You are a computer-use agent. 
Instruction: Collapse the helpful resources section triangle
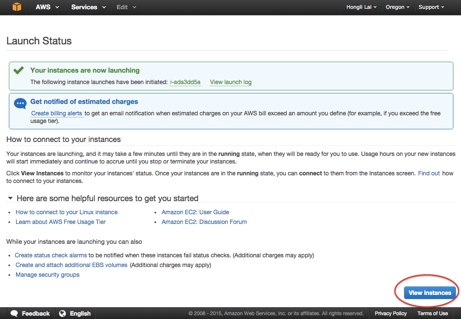[x=10, y=198]
